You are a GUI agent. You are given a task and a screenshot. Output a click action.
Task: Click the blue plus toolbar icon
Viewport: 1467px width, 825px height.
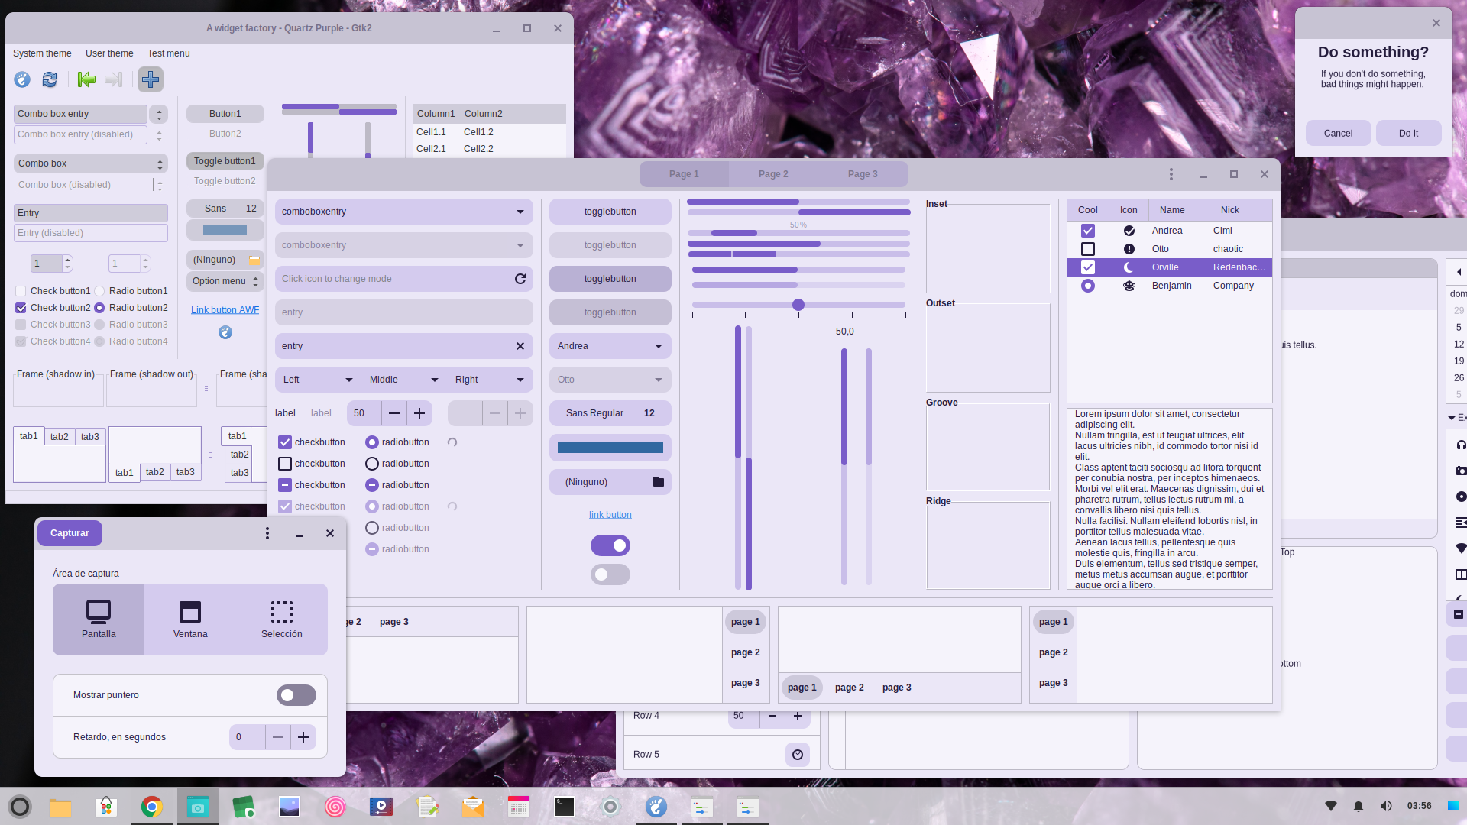tap(151, 79)
